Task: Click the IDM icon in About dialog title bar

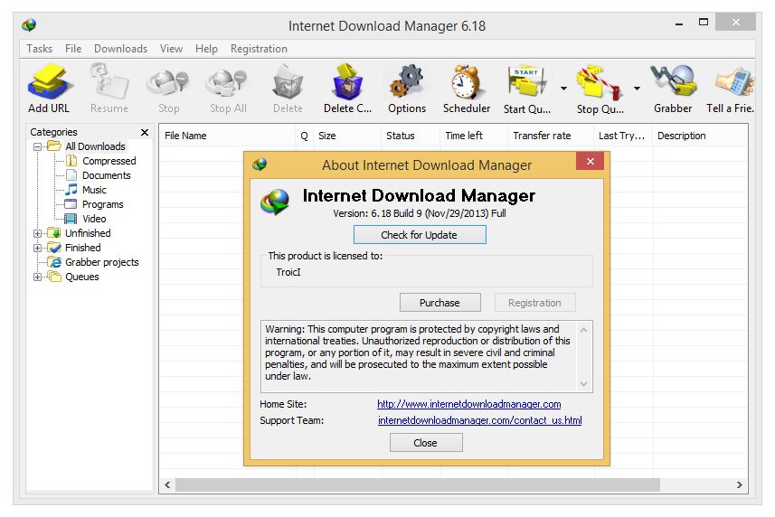Action: pyautogui.click(x=260, y=164)
